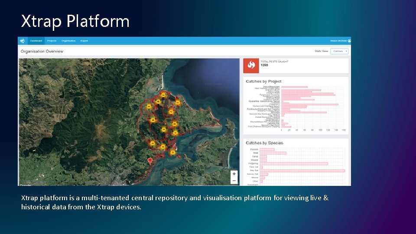Go to the Projects menu

52,41
